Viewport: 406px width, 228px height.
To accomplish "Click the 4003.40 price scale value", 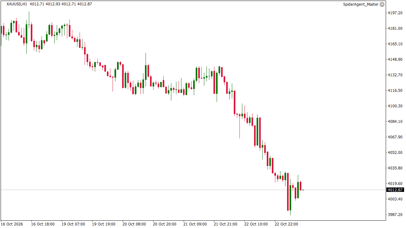I will [395, 199].
